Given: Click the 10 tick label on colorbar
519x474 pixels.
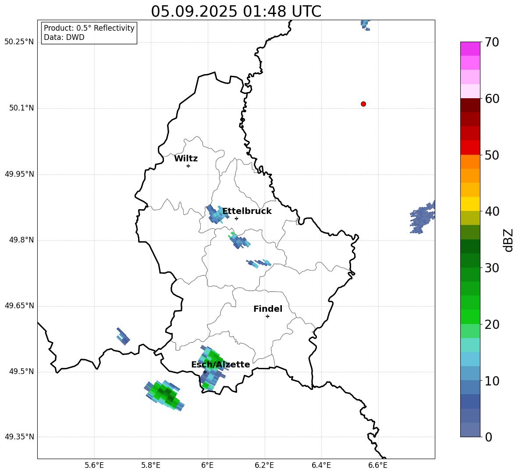Looking at the screenshot, I should point(492,381).
